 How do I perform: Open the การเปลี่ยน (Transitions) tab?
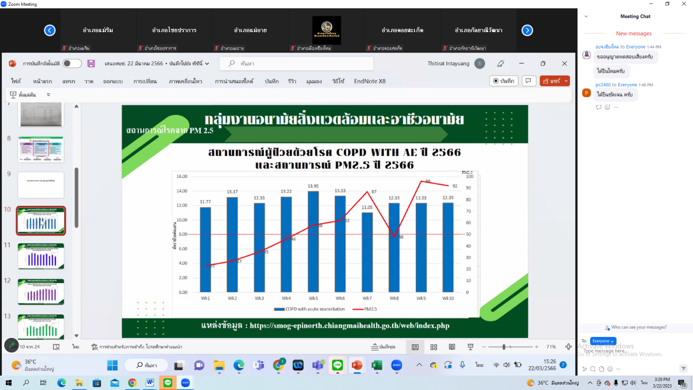click(x=145, y=81)
